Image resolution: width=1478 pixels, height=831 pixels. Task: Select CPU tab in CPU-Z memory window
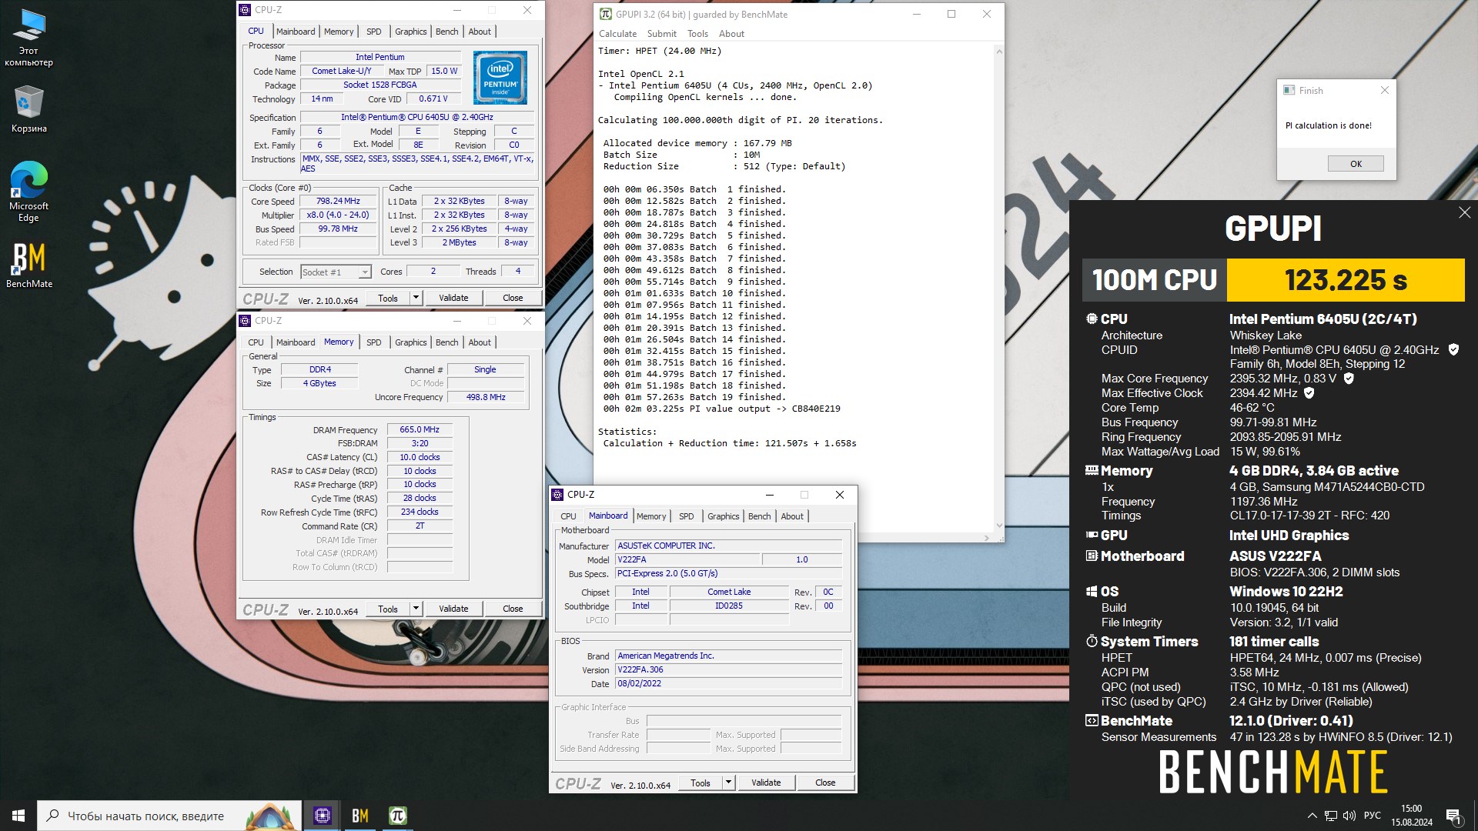click(x=256, y=342)
